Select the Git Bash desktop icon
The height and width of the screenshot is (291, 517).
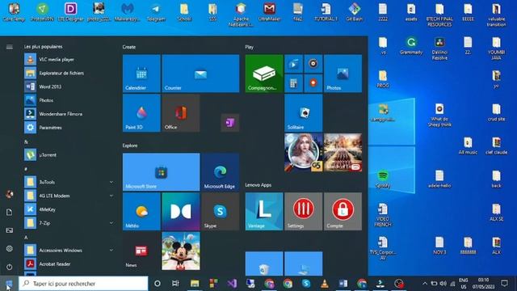pyautogui.click(x=354, y=13)
